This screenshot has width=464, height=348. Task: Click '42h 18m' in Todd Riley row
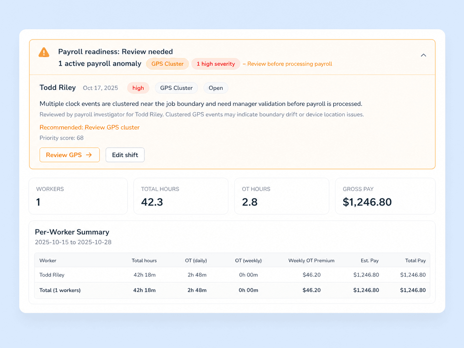(x=145, y=275)
